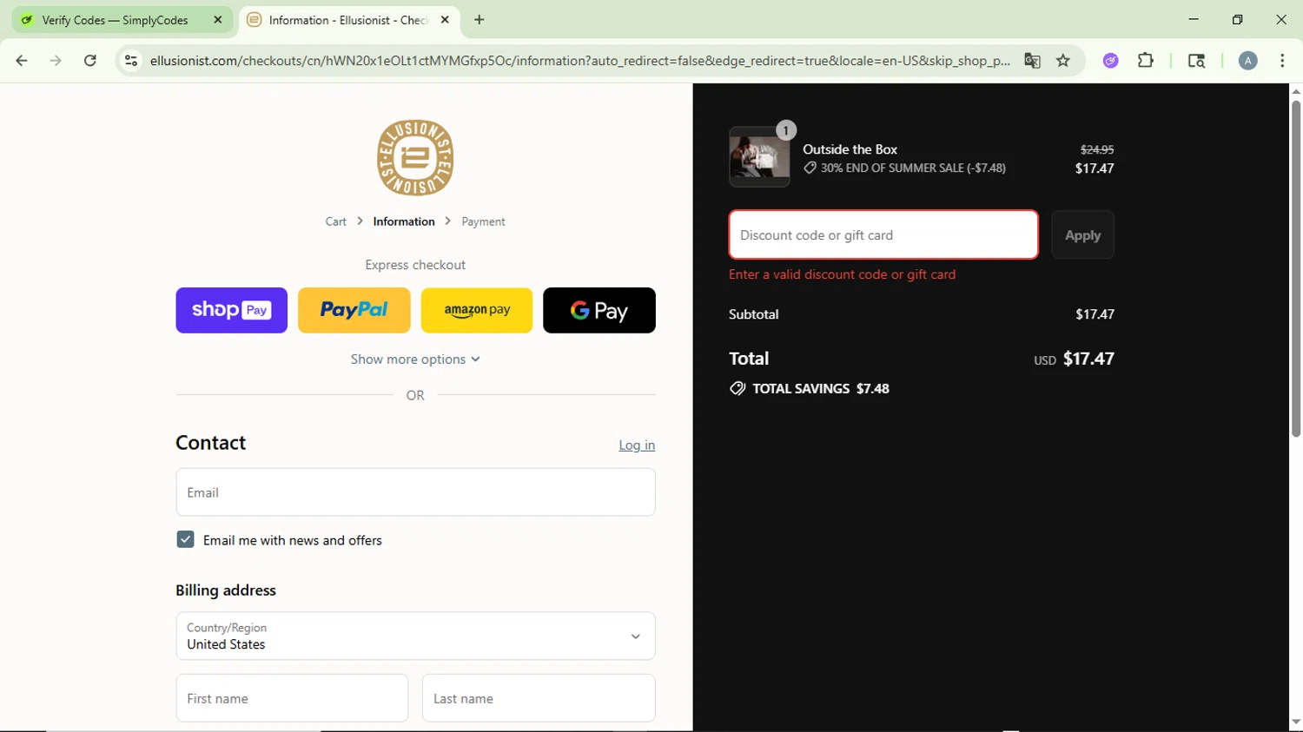
Task: Reload the Ellusionist checkout page
Action: click(90, 61)
